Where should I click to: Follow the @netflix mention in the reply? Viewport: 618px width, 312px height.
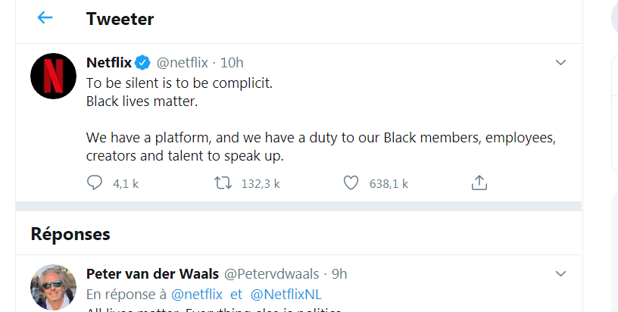(x=197, y=294)
